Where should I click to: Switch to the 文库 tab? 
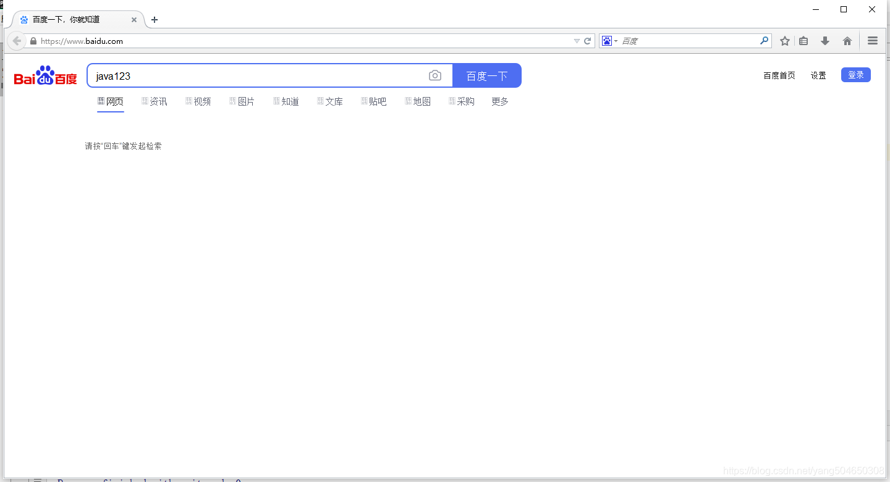330,101
